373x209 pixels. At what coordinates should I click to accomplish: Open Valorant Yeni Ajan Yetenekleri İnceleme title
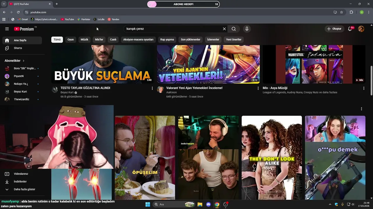[x=194, y=88]
